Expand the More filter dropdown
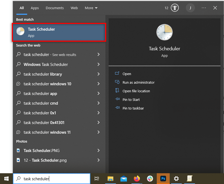Image resolution: width=224 pixels, height=184 pixels. [91, 8]
